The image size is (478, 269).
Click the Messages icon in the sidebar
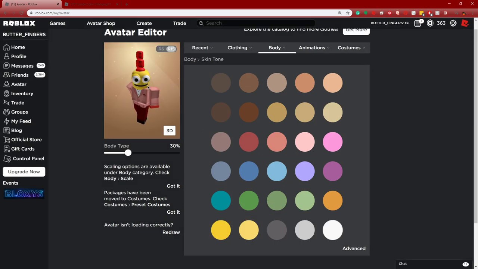click(x=6, y=66)
